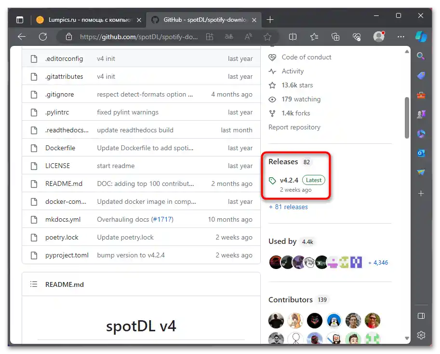The height and width of the screenshot is (354, 440).
Task: View + 81 releases link
Action: click(x=288, y=207)
